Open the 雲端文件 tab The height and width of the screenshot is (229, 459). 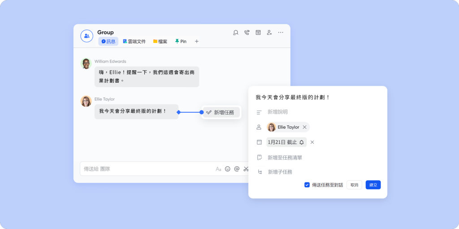[134, 42]
